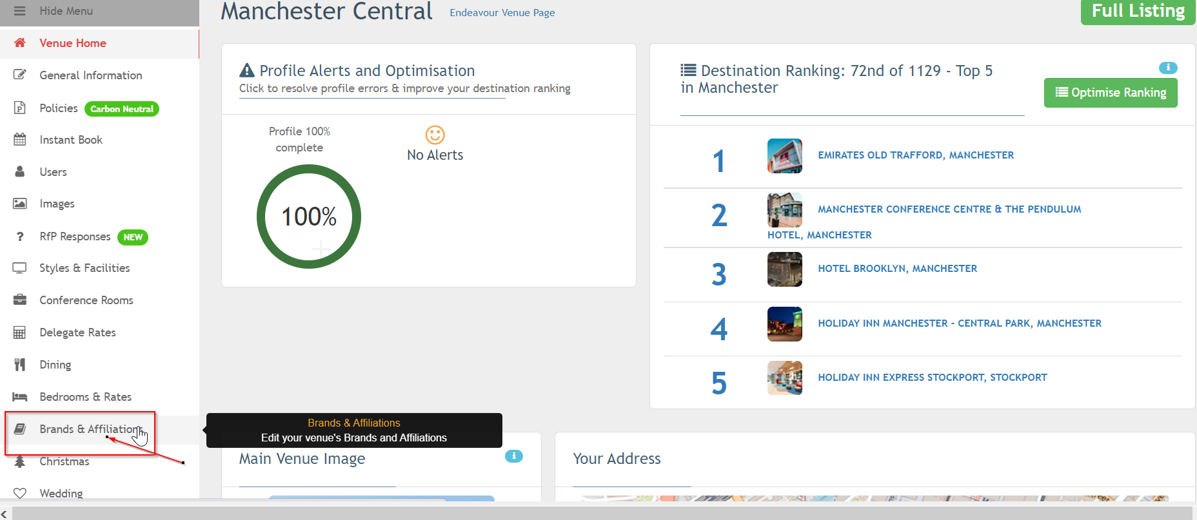
Task: Click the Brands & Affiliations book icon
Action: (20, 429)
